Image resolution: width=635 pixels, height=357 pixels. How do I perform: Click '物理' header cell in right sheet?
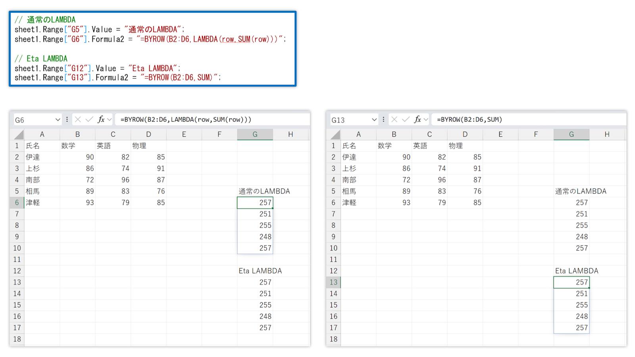pyautogui.click(x=465, y=146)
